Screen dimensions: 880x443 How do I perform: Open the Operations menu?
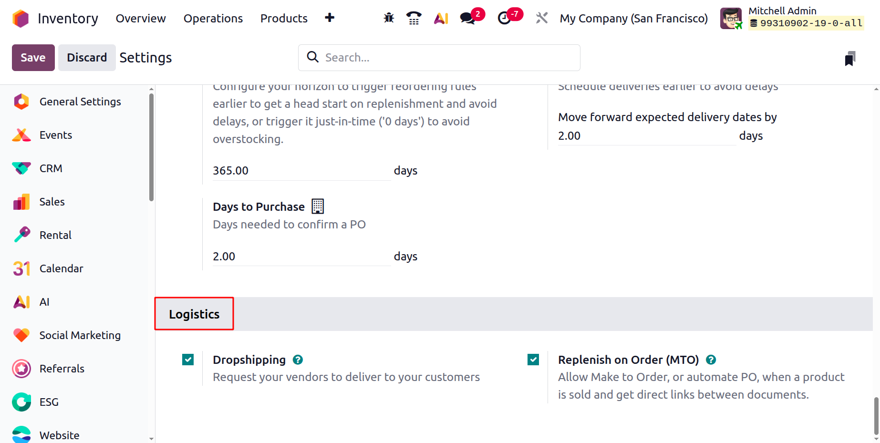(213, 19)
